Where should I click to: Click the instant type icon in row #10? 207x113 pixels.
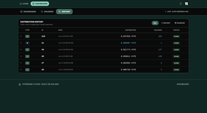click(27, 36)
